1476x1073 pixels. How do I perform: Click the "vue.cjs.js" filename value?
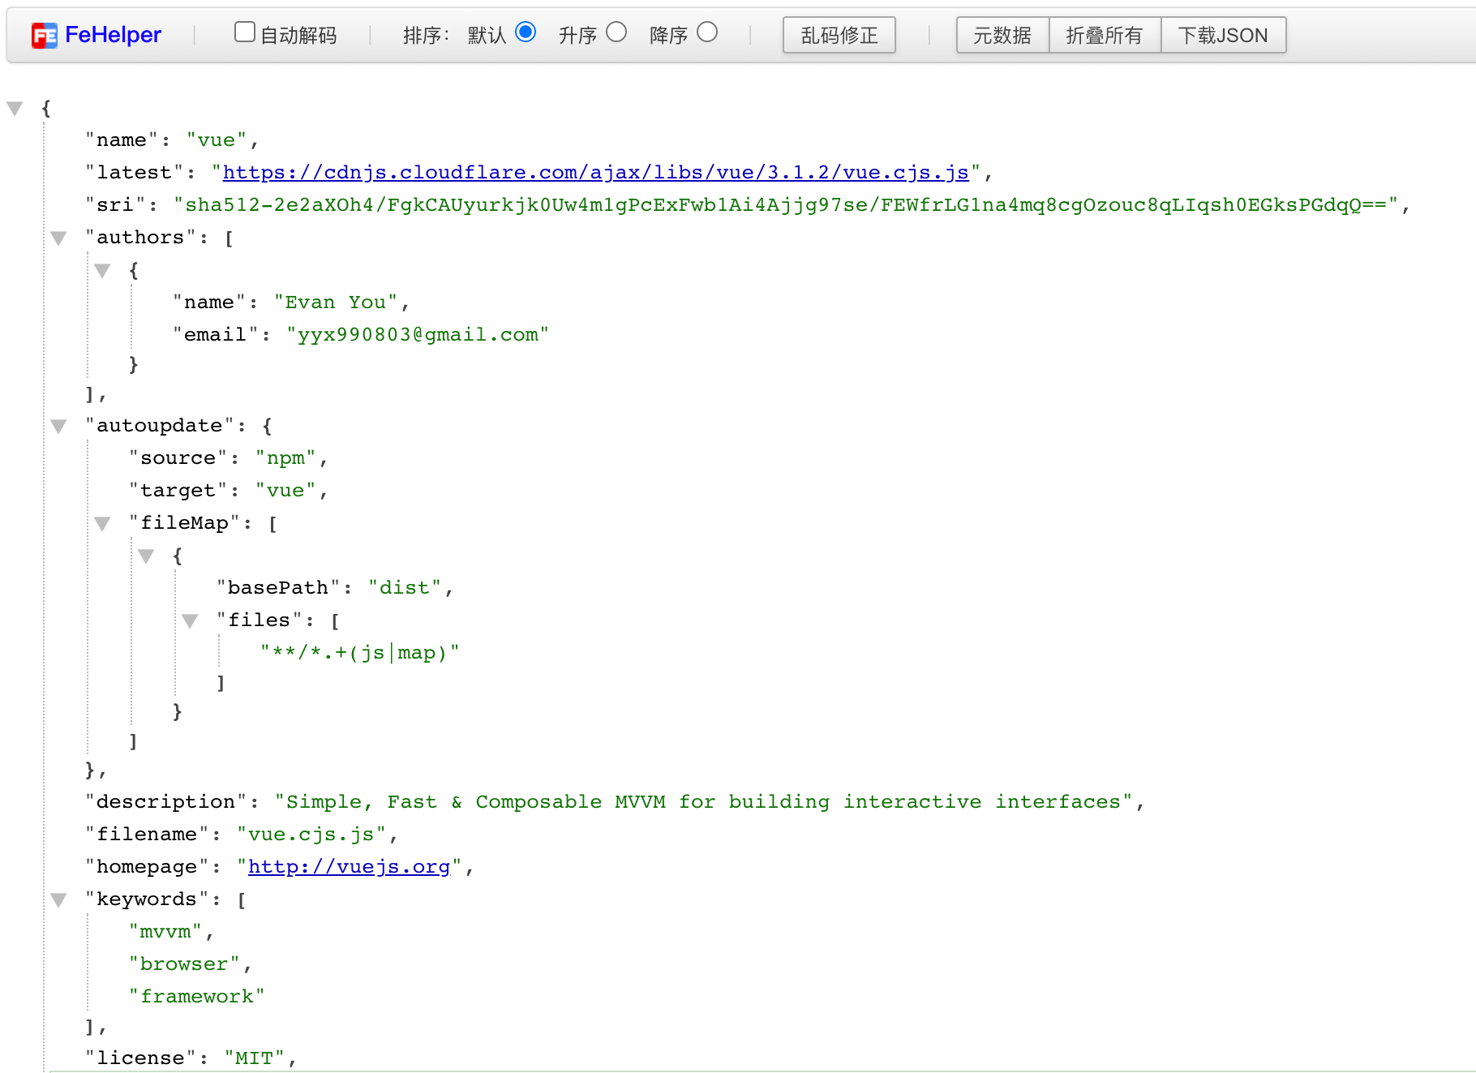[x=311, y=835]
